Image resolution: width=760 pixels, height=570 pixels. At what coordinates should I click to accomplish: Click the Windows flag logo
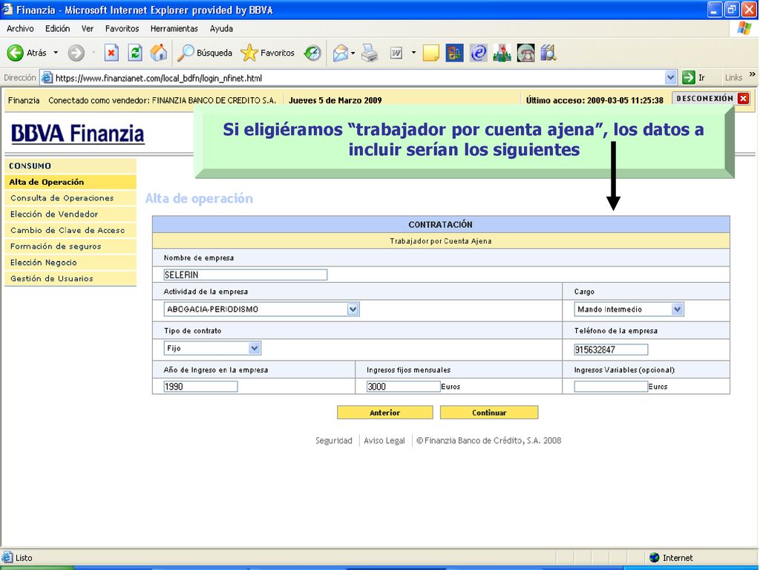744,29
